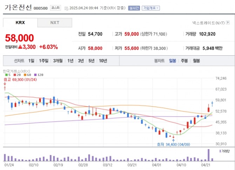Click the 거래량 volume legend marker

[x=220, y=151]
